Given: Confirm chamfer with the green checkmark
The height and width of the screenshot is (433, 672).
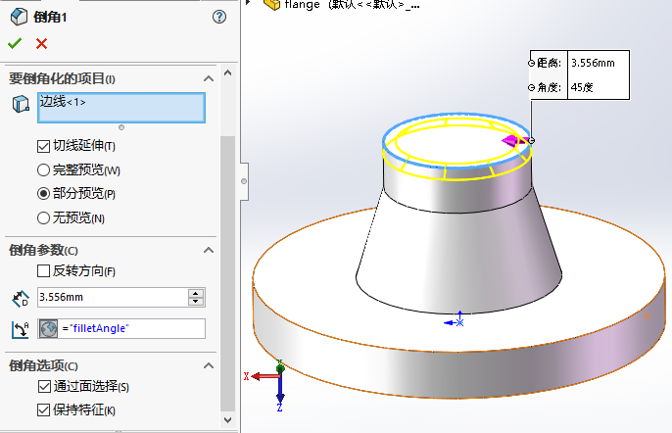Looking at the screenshot, I should [x=14, y=43].
